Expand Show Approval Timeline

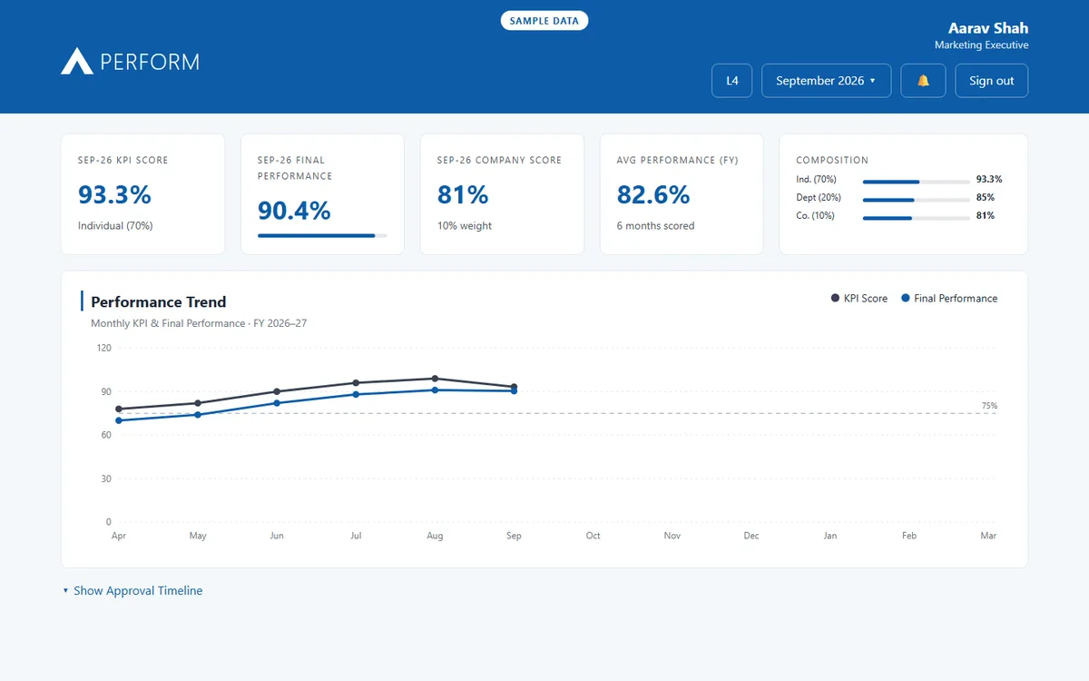click(132, 590)
